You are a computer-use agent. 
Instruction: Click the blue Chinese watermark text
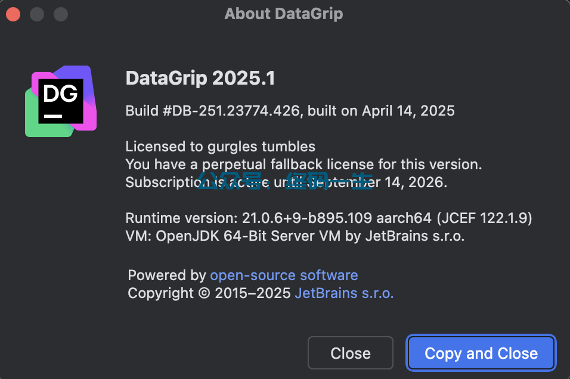(x=285, y=181)
